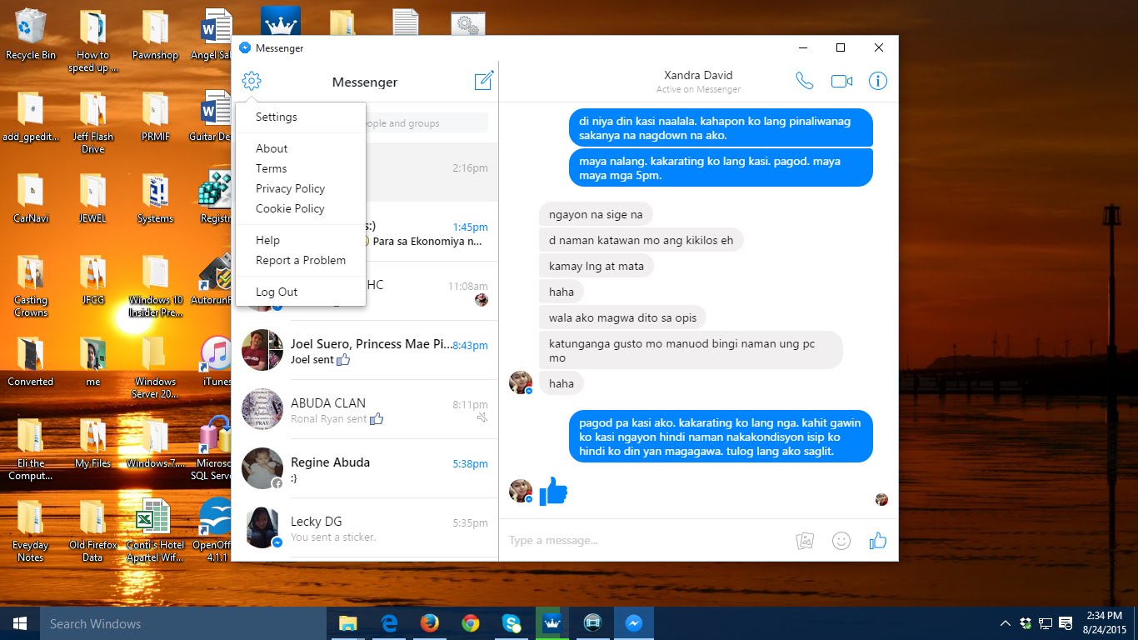Screen dimensions: 1138x640
Task: Click the Messenger settings gear
Action: pyautogui.click(x=251, y=81)
